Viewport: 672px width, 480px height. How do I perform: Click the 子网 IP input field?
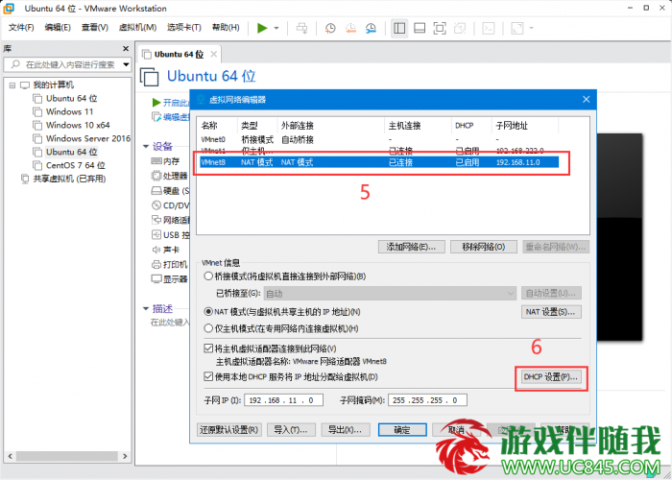pos(284,400)
